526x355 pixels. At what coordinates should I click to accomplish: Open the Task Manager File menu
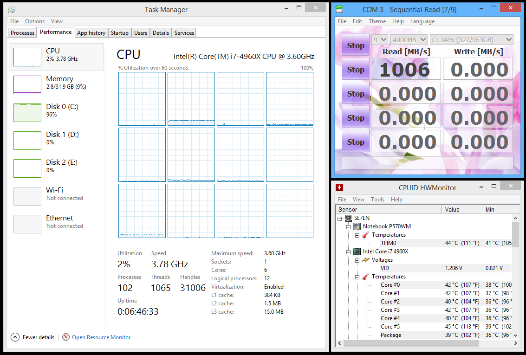(x=14, y=21)
